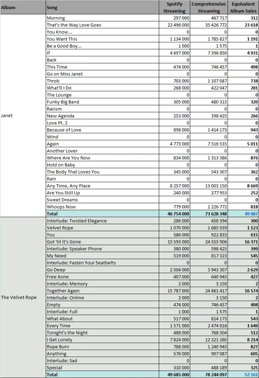Select 'That's the Way Love Goes' cell

(102, 25)
